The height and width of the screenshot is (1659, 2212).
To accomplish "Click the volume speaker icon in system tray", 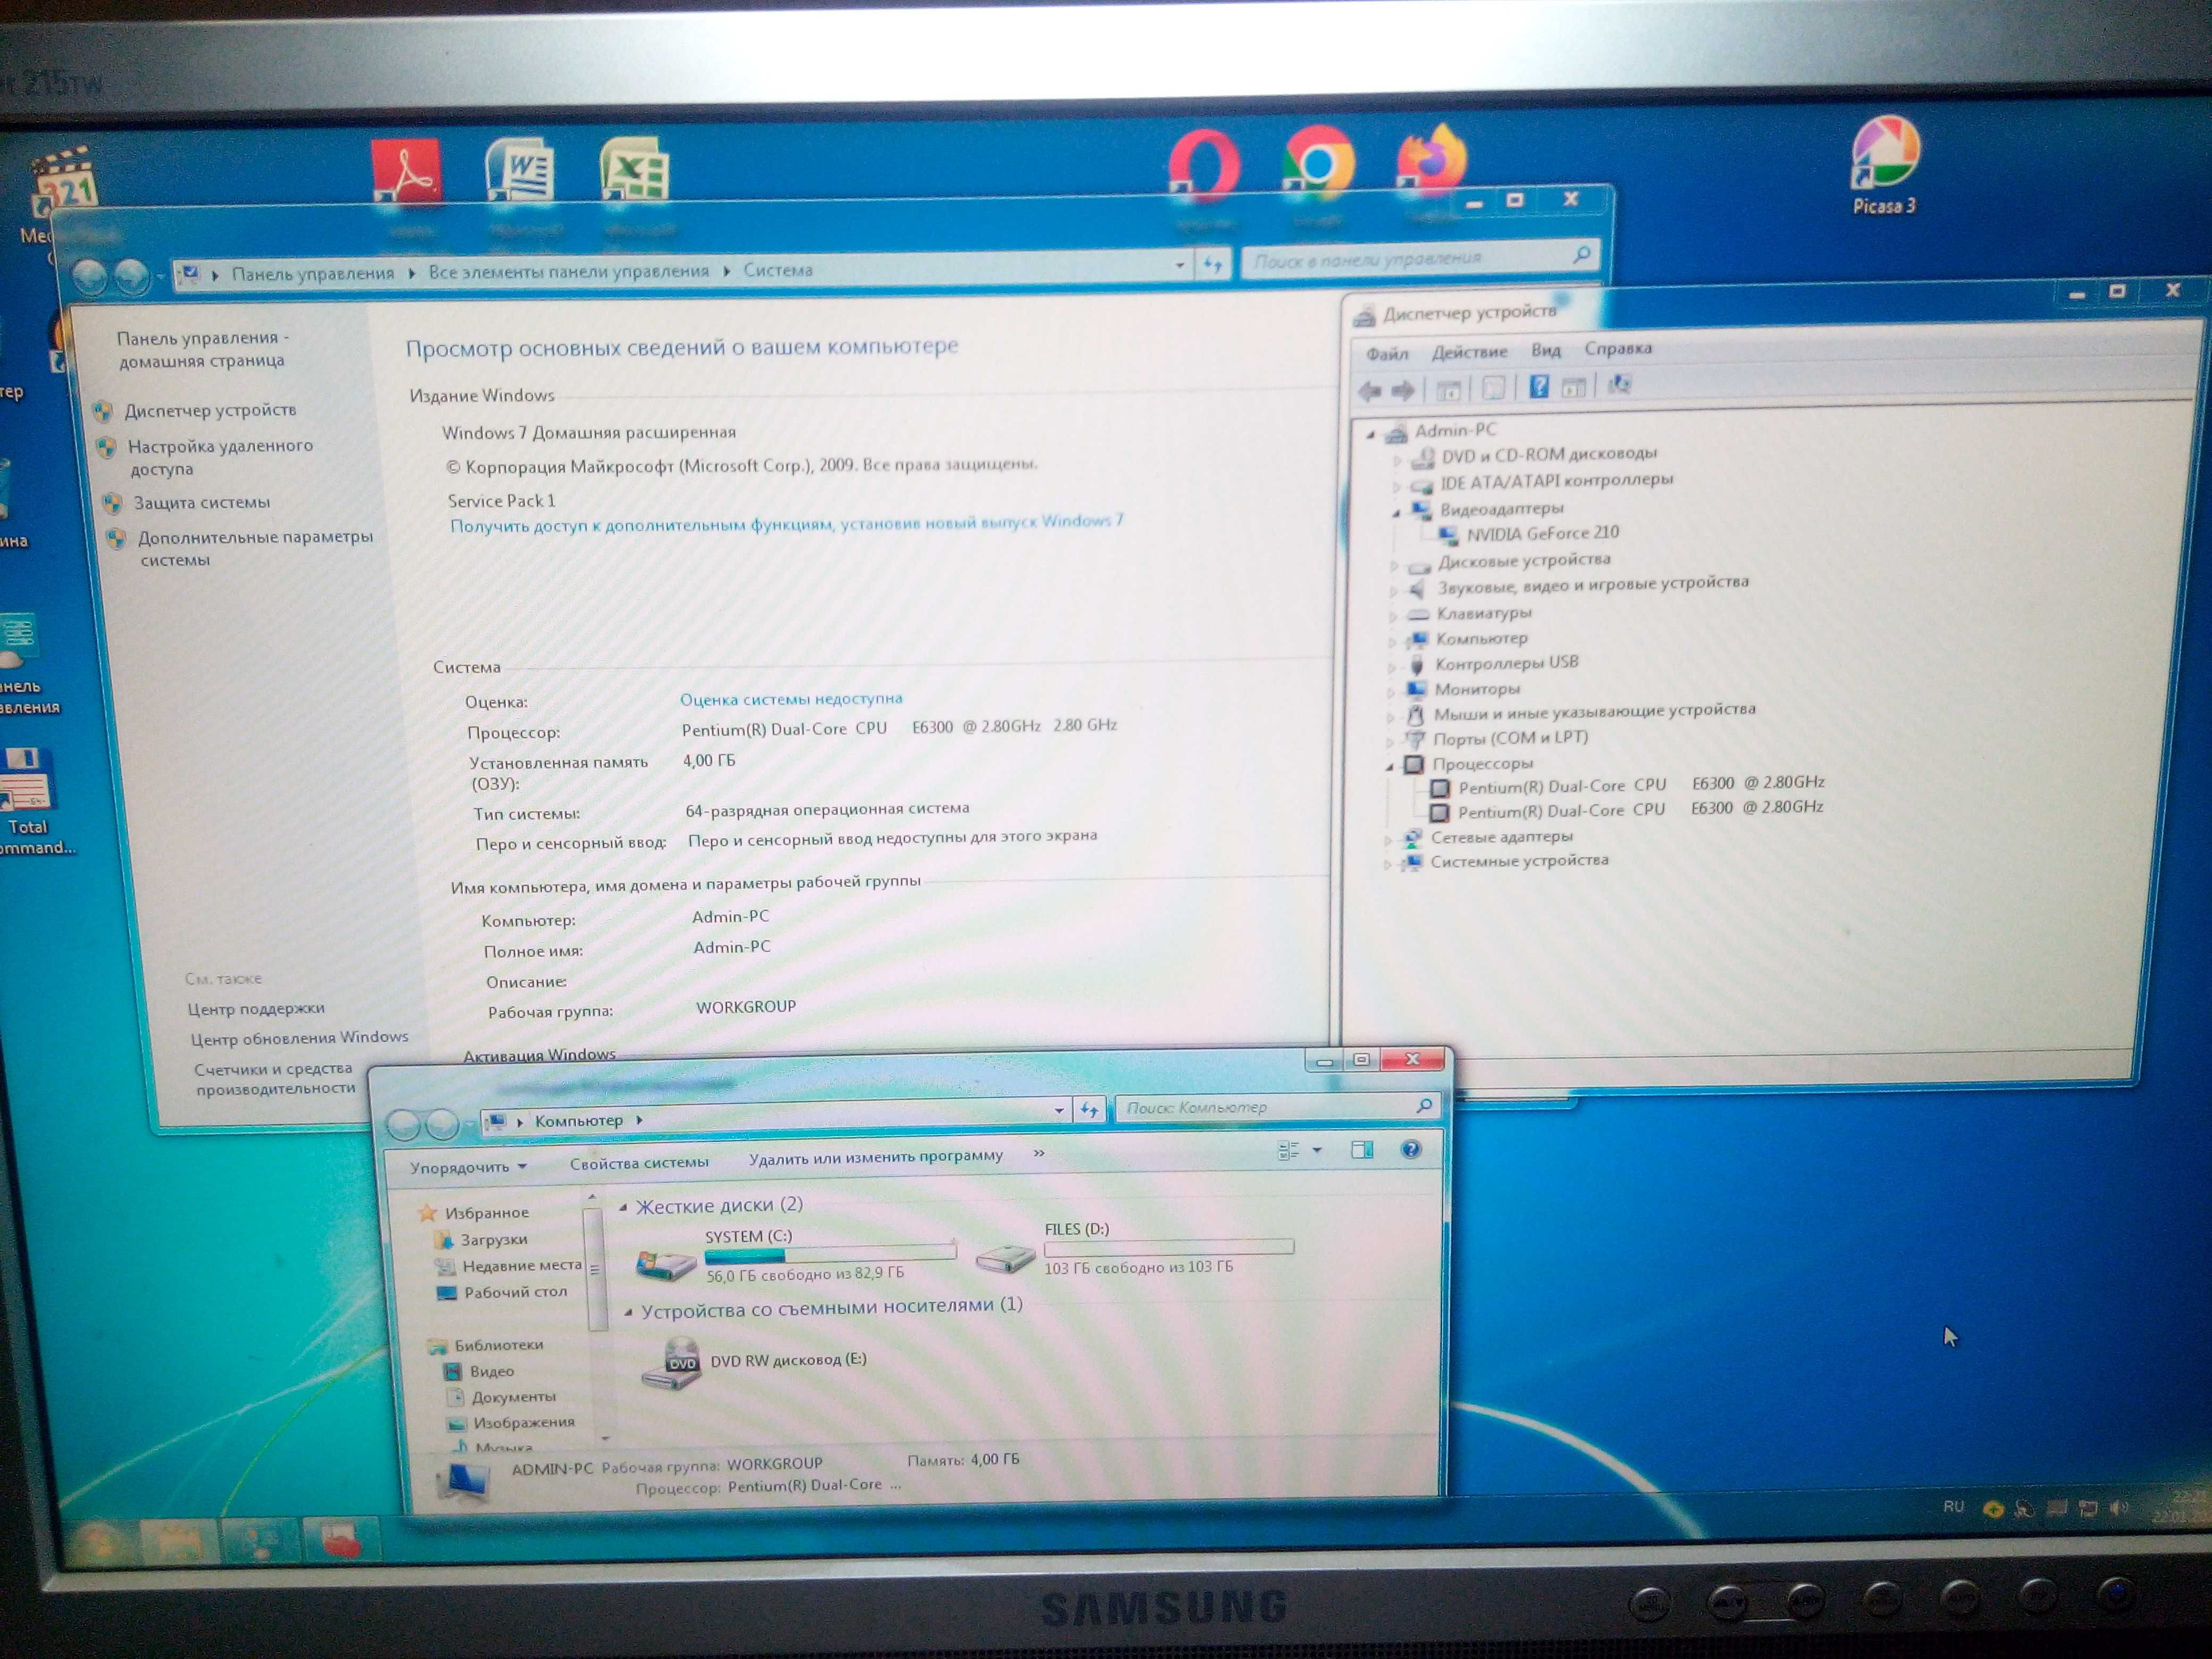I will (2119, 1507).
